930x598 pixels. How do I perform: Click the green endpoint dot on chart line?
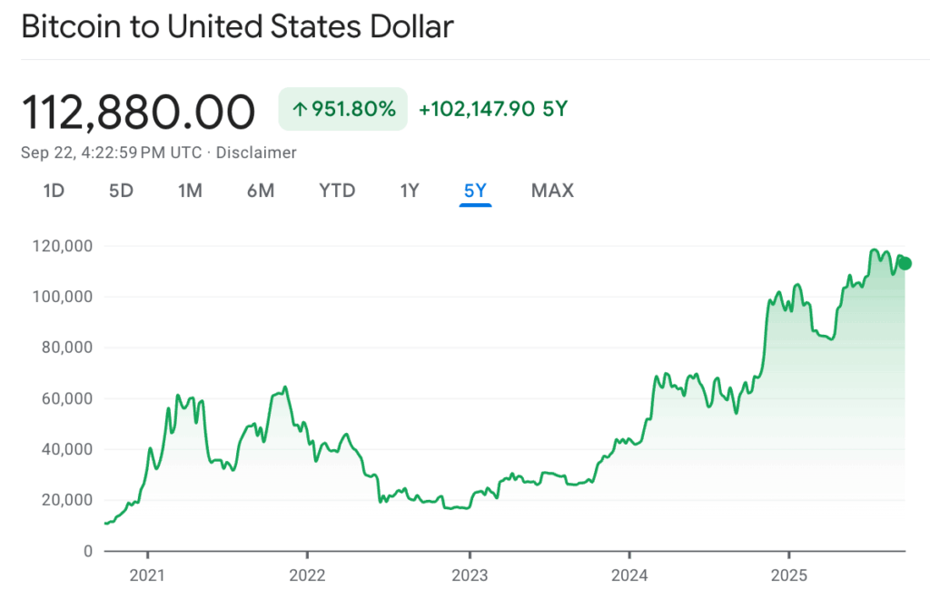905,263
